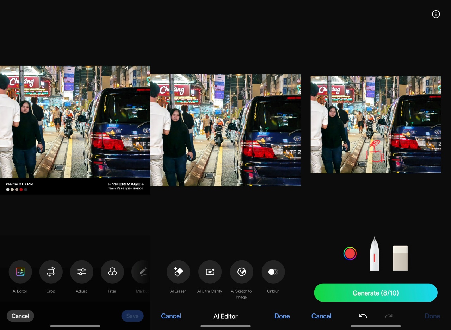Select the Unblur tool
The height and width of the screenshot is (330, 451).
[x=273, y=272]
